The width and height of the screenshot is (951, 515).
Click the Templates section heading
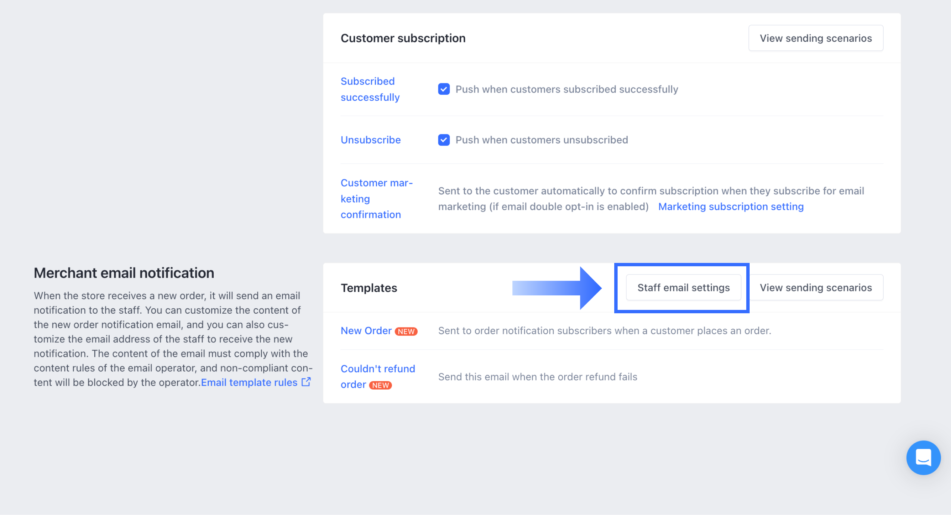(x=369, y=288)
